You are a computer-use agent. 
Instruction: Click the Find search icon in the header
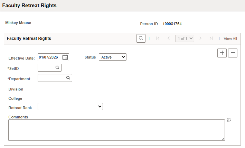pyautogui.click(x=141, y=39)
